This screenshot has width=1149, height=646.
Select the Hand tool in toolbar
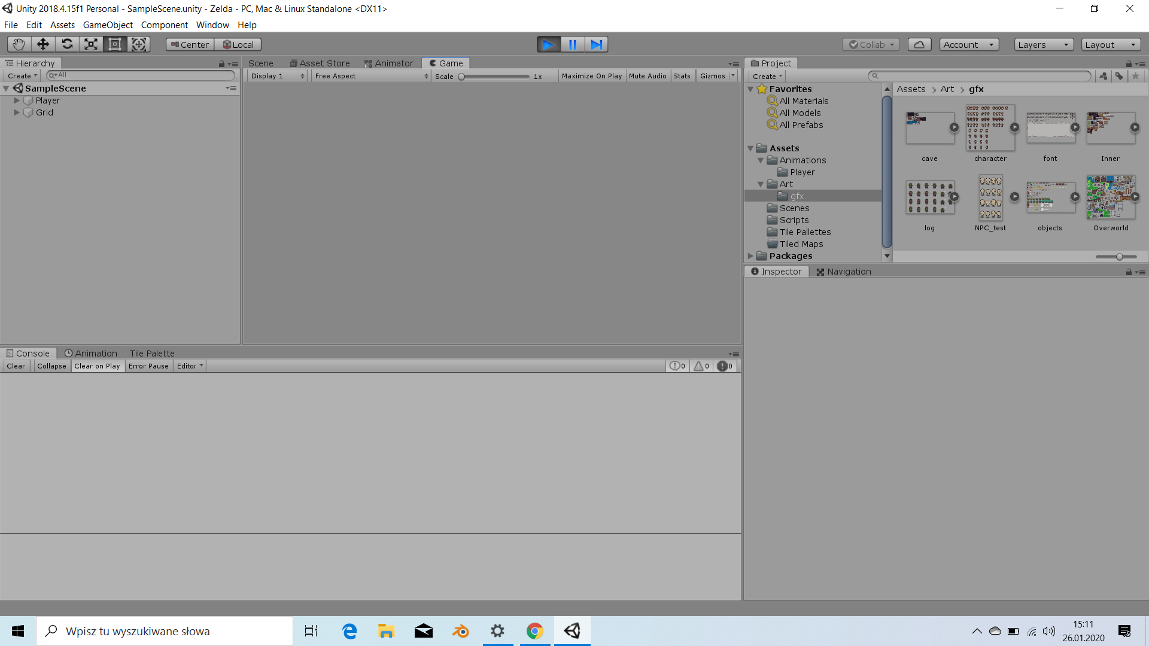click(19, 44)
